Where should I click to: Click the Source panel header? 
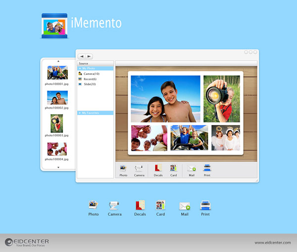pyautogui.click(x=95, y=63)
